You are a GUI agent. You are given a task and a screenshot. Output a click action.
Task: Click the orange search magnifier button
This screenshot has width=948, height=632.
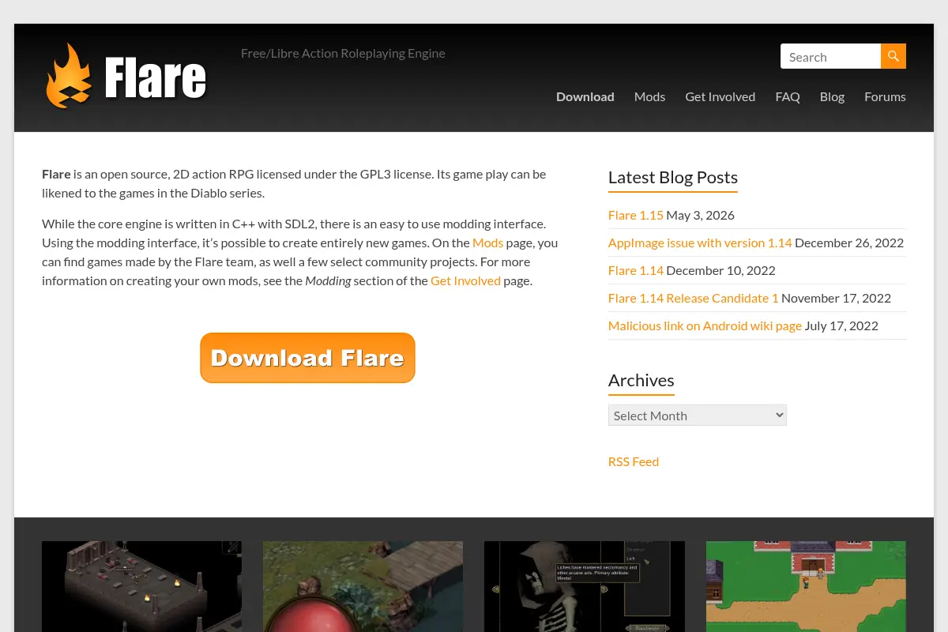893,56
